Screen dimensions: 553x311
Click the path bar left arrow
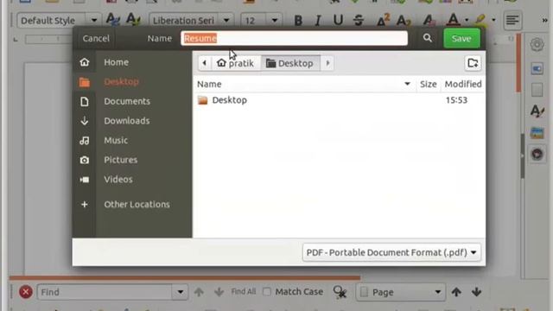[204, 63]
